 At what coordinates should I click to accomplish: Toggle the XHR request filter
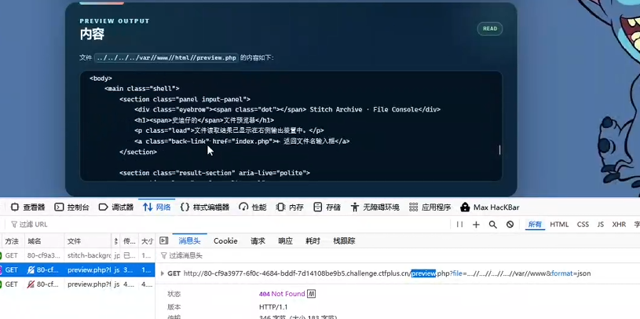pyautogui.click(x=619, y=224)
